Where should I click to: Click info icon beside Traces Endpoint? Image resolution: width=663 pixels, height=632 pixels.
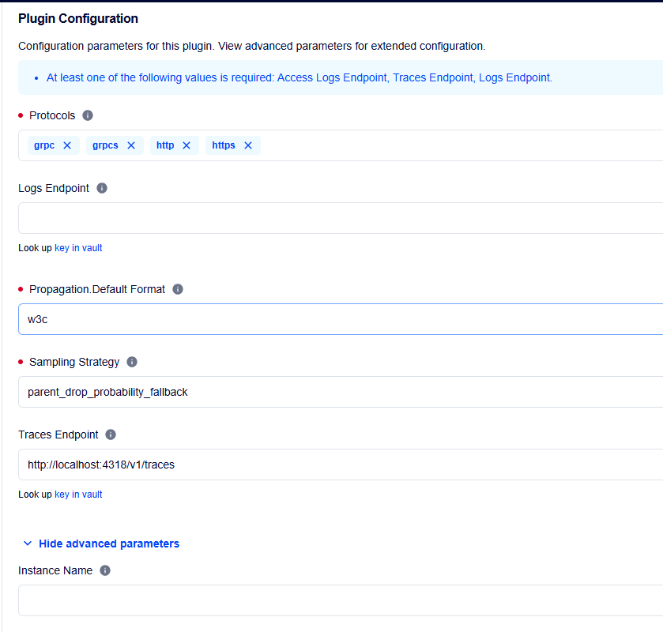(111, 434)
